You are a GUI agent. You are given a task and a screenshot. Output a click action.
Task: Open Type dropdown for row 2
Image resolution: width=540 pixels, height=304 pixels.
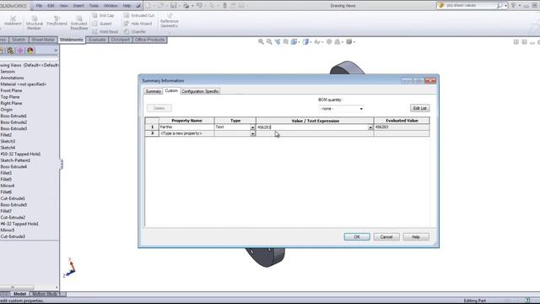(252, 133)
